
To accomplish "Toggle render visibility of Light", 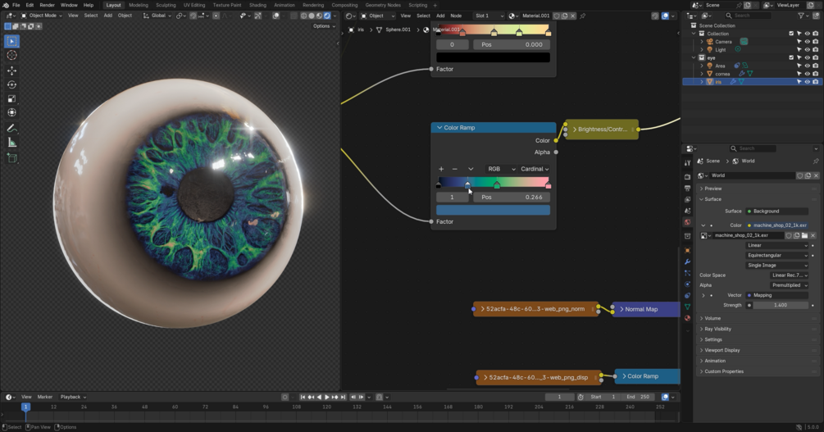I will click(x=815, y=49).
